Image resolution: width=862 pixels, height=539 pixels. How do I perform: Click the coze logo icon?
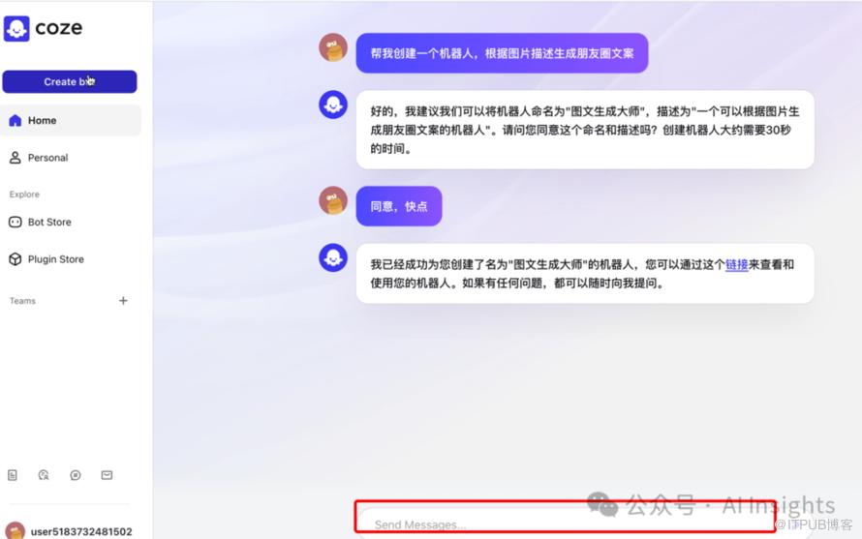click(x=16, y=28)
